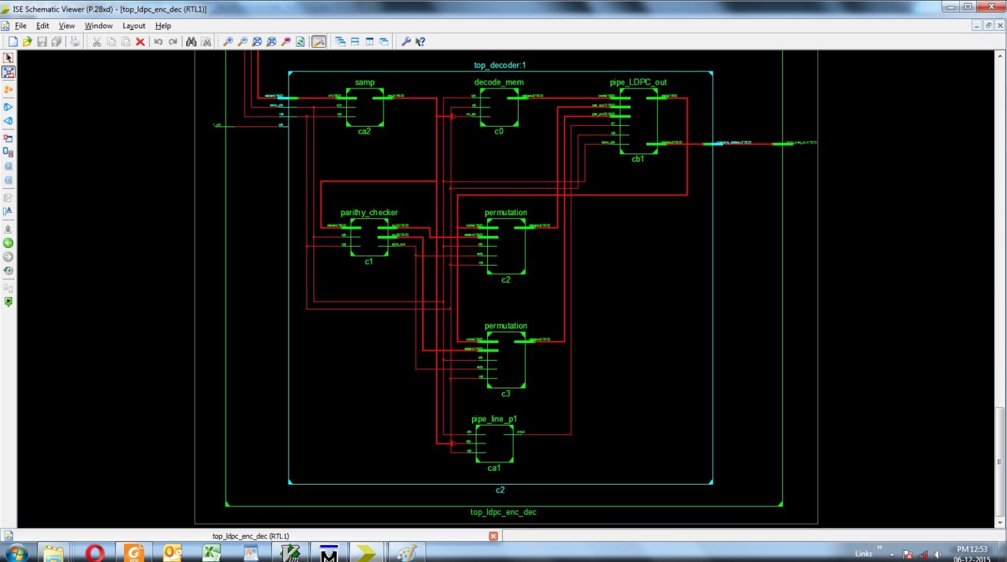Open the Window menu
The image size is (1007, 562).
click(x=98, y=26)
